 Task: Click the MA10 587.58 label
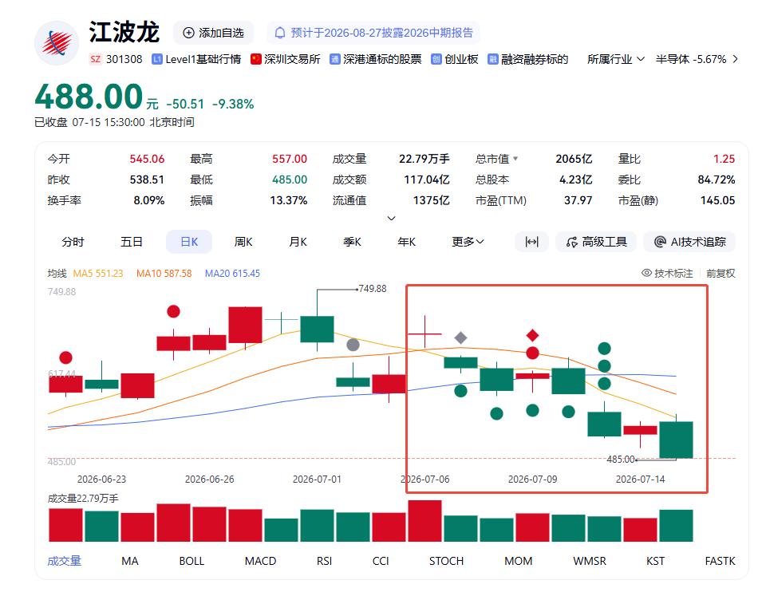coord(164,273)
